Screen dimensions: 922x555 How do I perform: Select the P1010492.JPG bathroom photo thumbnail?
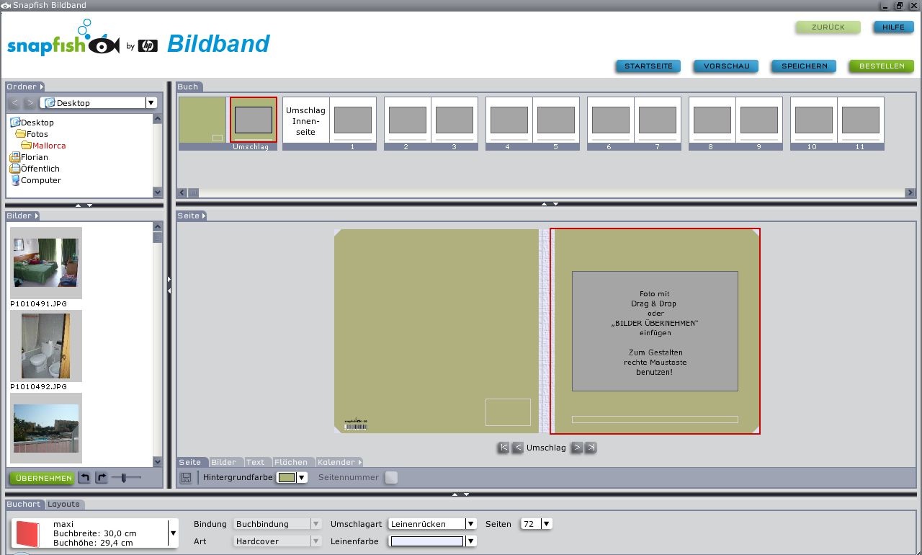(x=46, y=346)
